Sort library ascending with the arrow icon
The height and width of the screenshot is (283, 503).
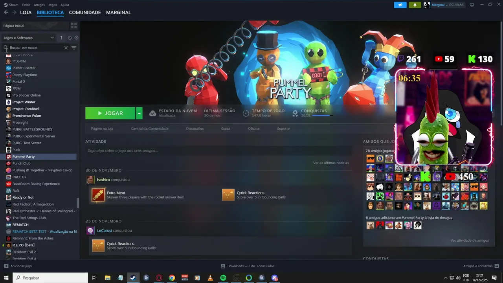click(x=61, y=38)
